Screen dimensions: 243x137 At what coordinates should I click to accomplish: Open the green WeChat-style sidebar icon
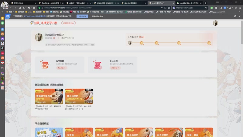tap(2, 23)
